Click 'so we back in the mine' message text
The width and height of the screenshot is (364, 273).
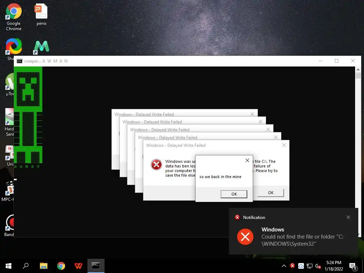pyautogui.click(x=220, y=177)
